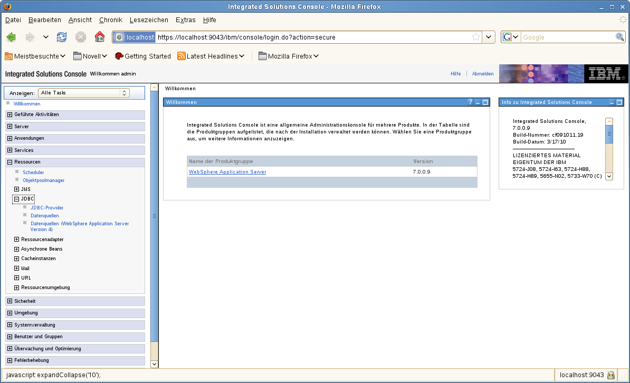Bookmark this page with the star icon

click(476, 37)
